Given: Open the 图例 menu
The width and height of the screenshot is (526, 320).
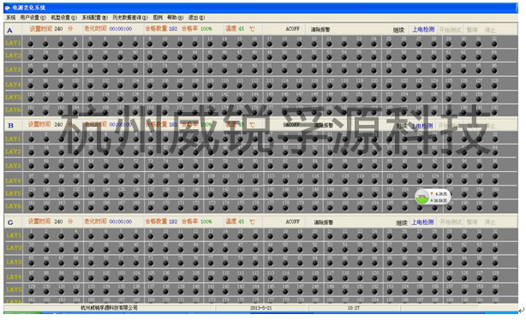Looking at the screenshot, I should pos(158,17).
